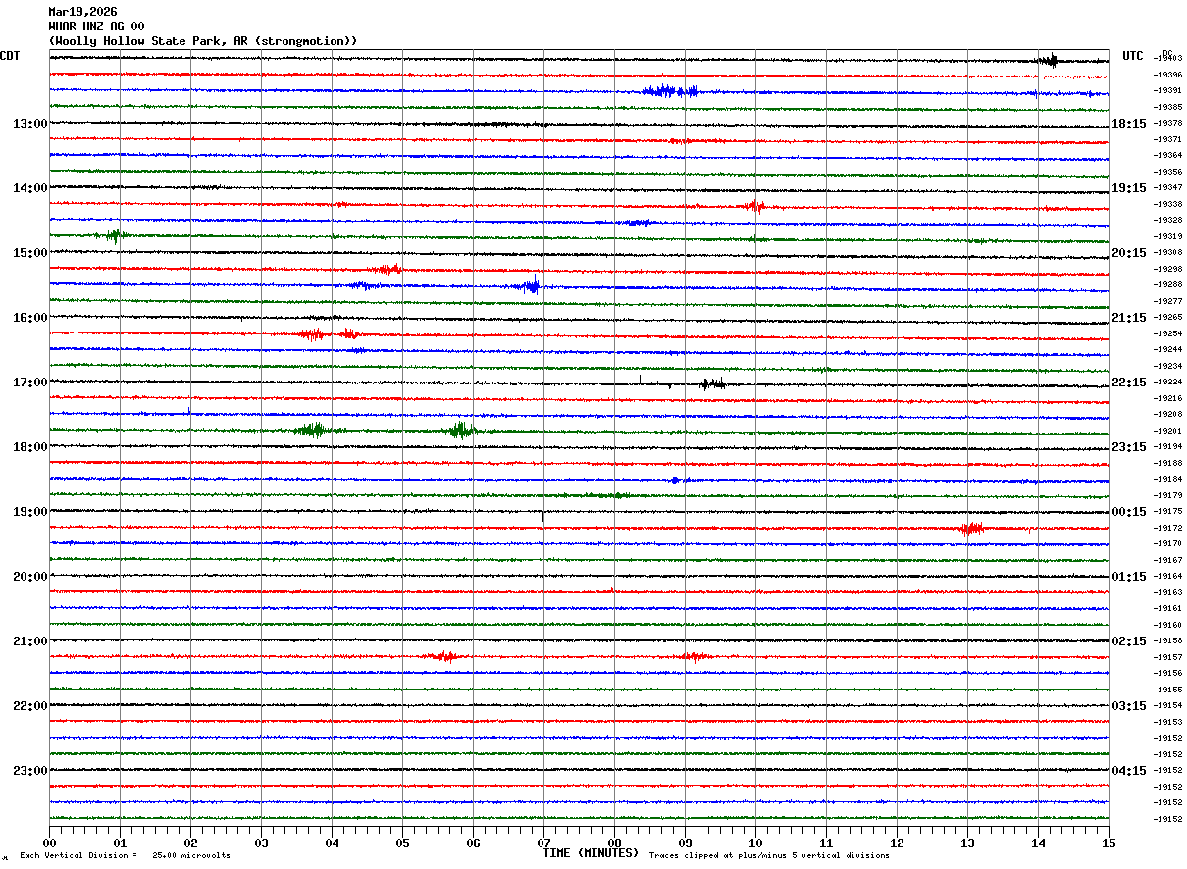1187x869 pixels.
Task: Click the DC offset value -19158
Action: tap(1167, 640)
